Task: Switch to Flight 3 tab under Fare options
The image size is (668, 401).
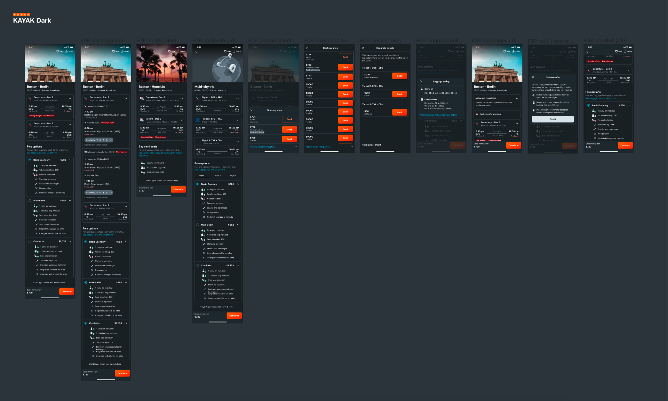Action: tap(233, 176)
